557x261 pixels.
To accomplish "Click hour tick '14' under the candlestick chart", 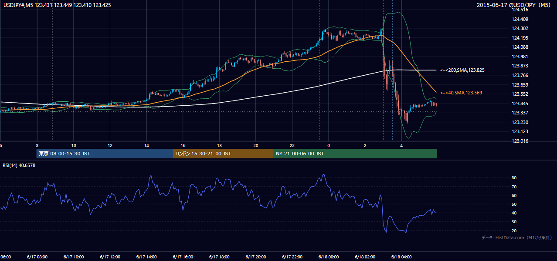I will [146, 145].
